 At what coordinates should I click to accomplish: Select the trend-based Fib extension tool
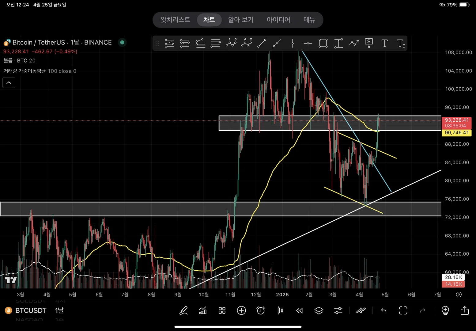pyautogui.click(x=185, y=43)
